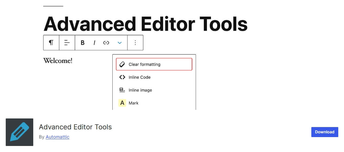Click the yellow Mark highlight swatch
The image size is (344, 152).
[122, 103]
